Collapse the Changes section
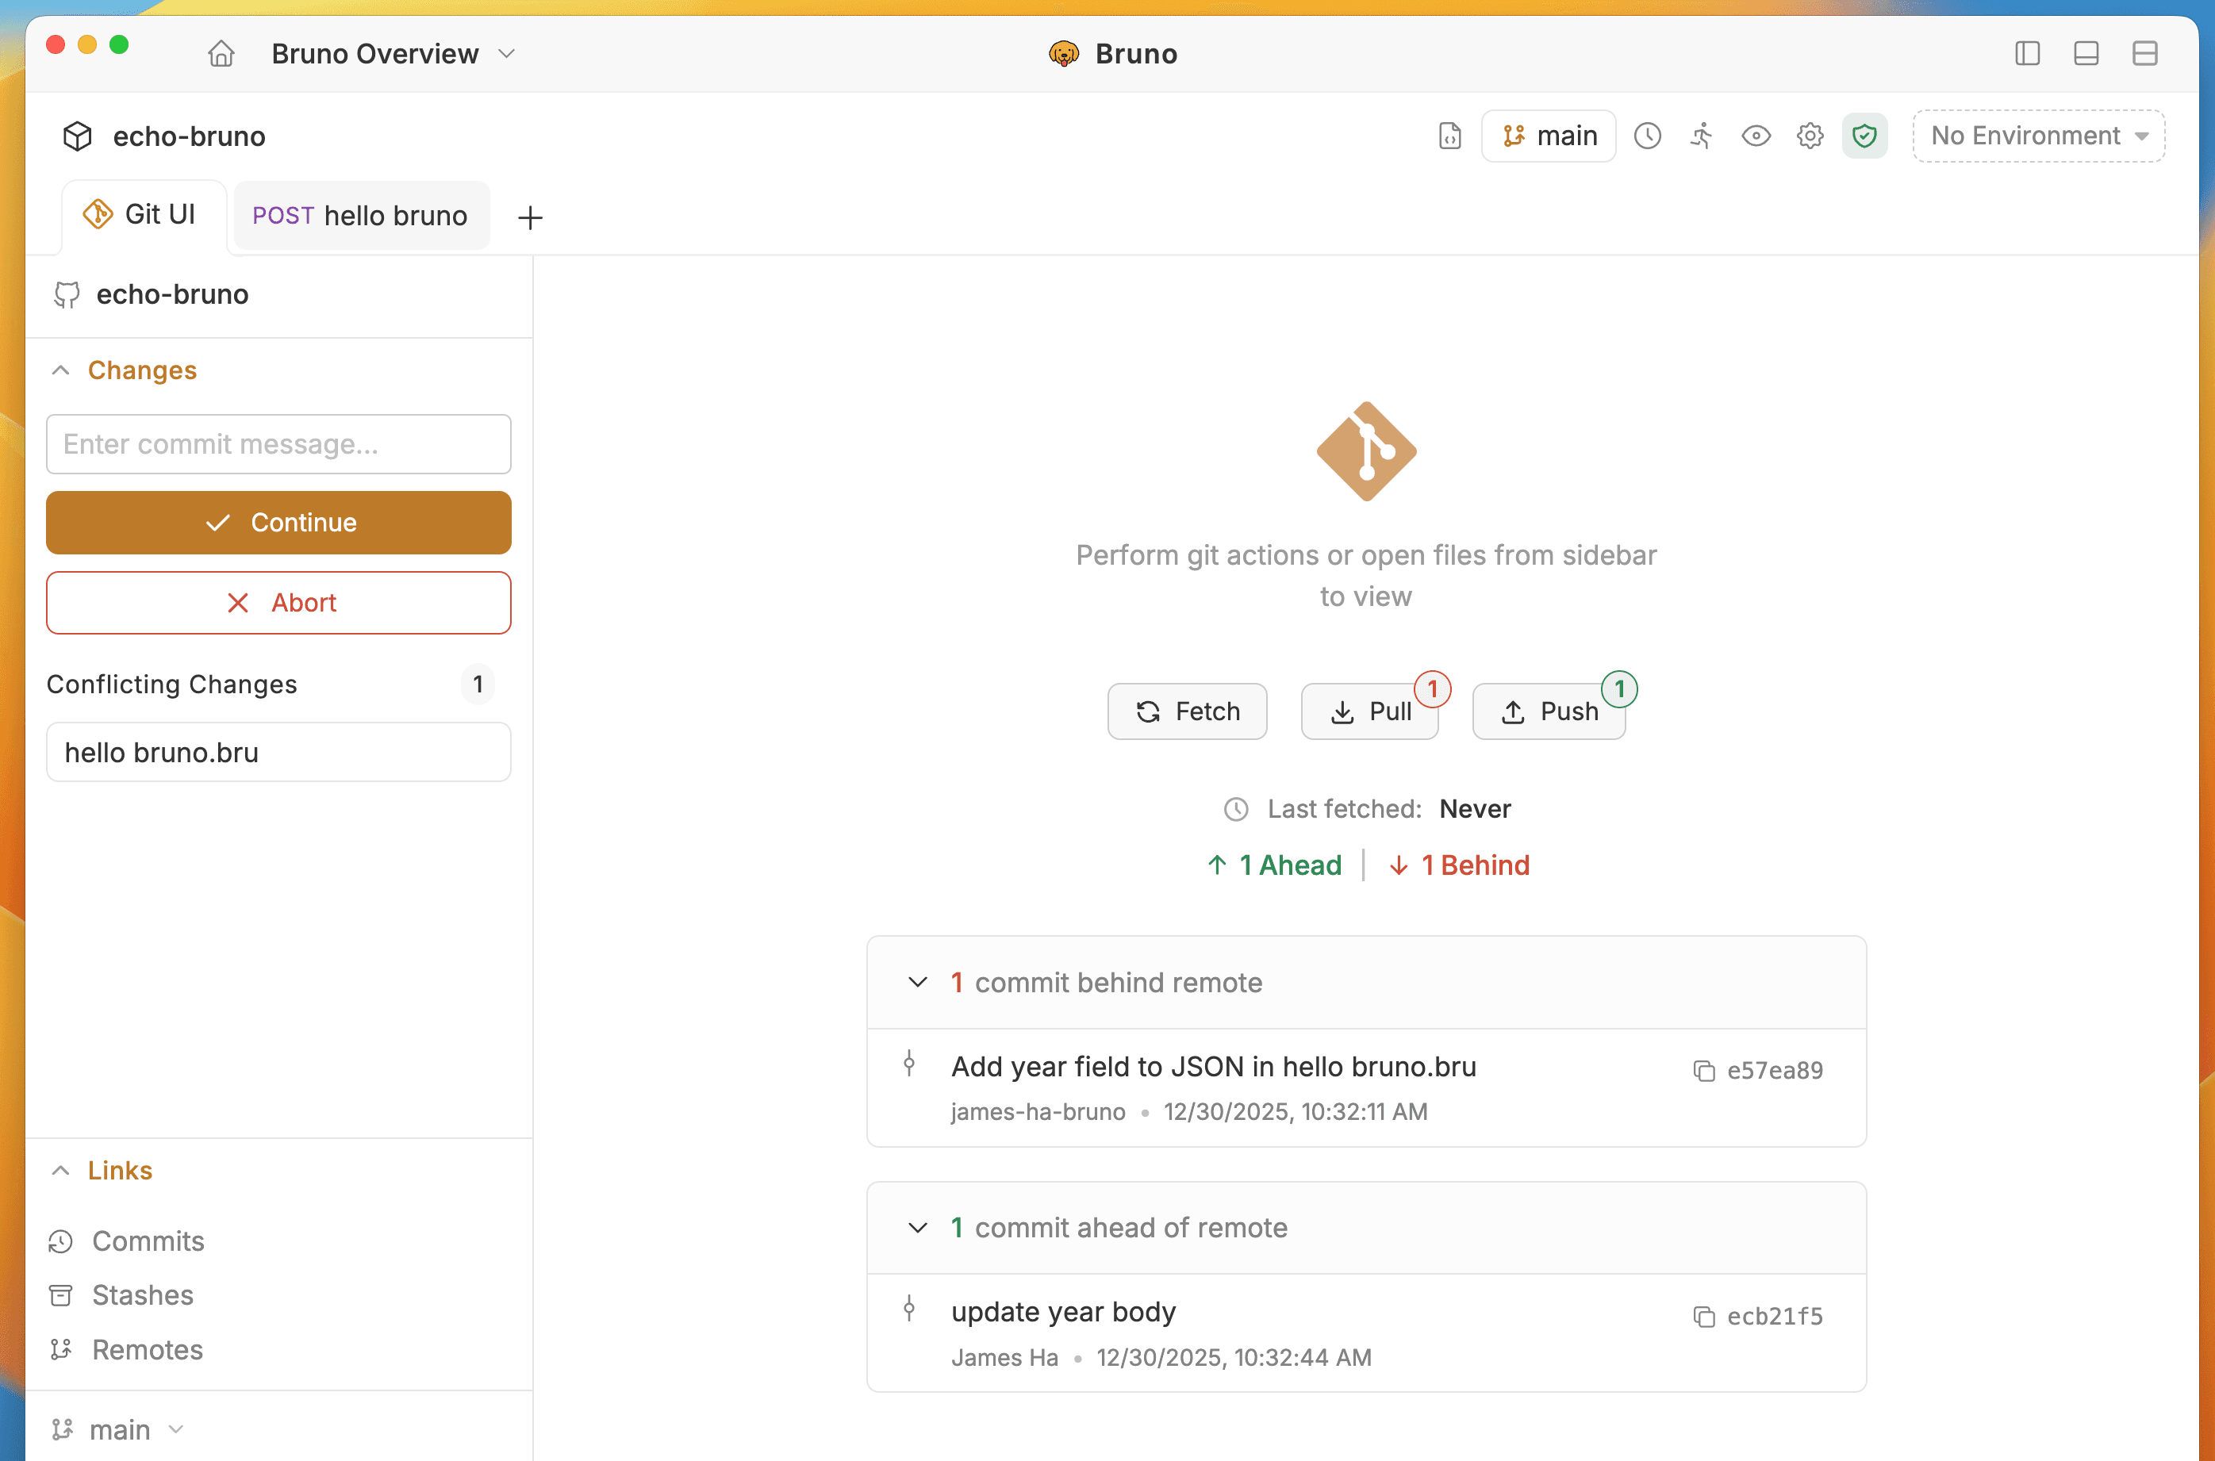 click(62, 370)
